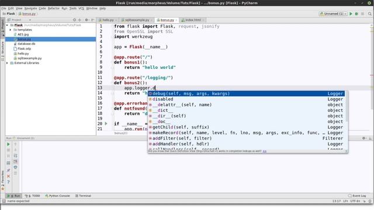The image size is (374, 210).
Task: Open Search Everywhere magnifier icon
Action: pos(370,14)
